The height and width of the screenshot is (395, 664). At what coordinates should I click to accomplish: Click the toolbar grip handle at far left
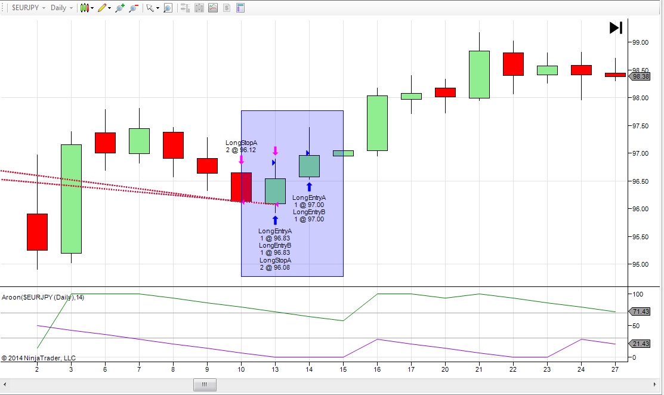[x=4, y=8]
